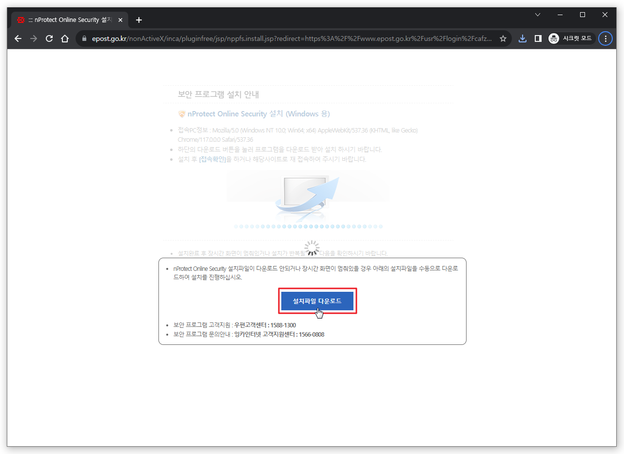The image size is (624, 454).
Task: Click the forward navigation arrow
Action: click(34, 38)
